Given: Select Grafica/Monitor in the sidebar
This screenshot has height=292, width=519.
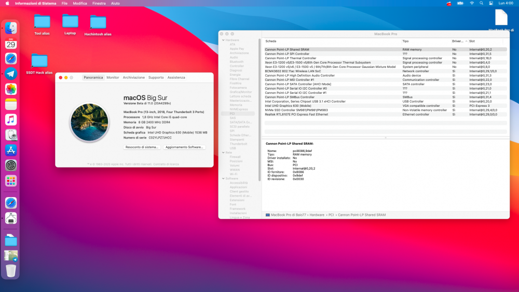Looking at the screenshot, I should pyautogui.click(x=241, y=92).
